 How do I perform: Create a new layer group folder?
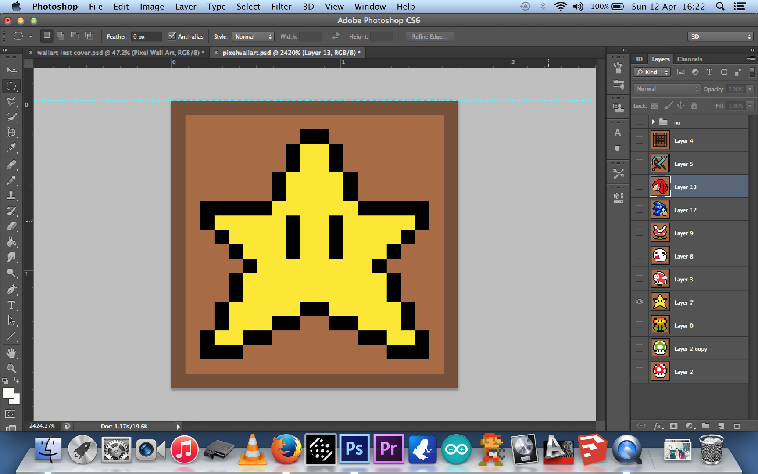pyautogui.click(x=705, y=426)
